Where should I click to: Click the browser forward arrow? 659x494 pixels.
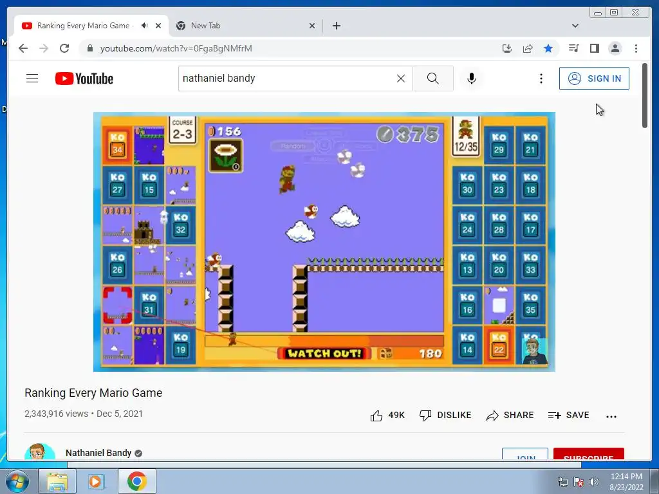[x=44, y=48]
